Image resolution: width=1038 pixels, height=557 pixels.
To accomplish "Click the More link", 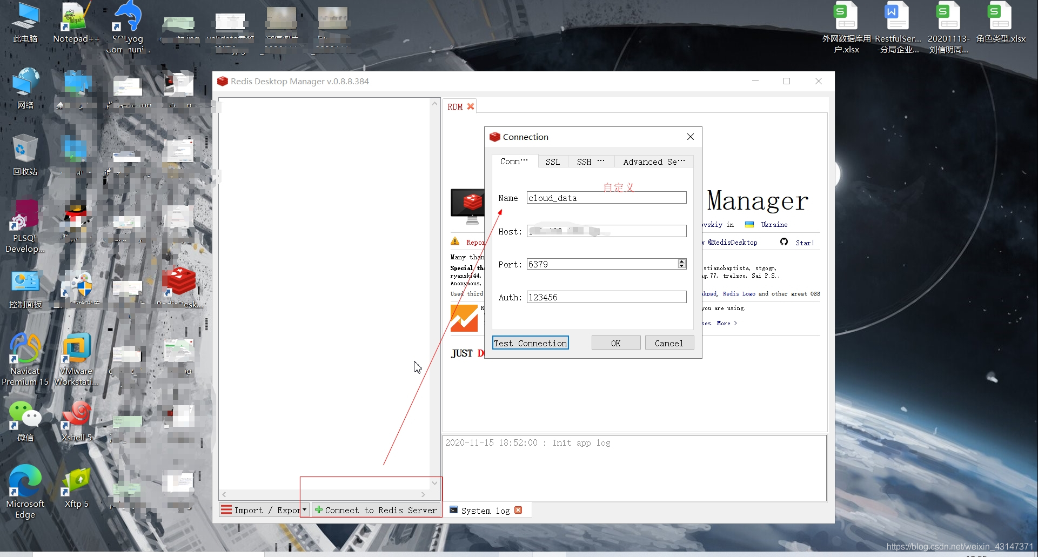I will pyautogui.click(x=726, y=323).
